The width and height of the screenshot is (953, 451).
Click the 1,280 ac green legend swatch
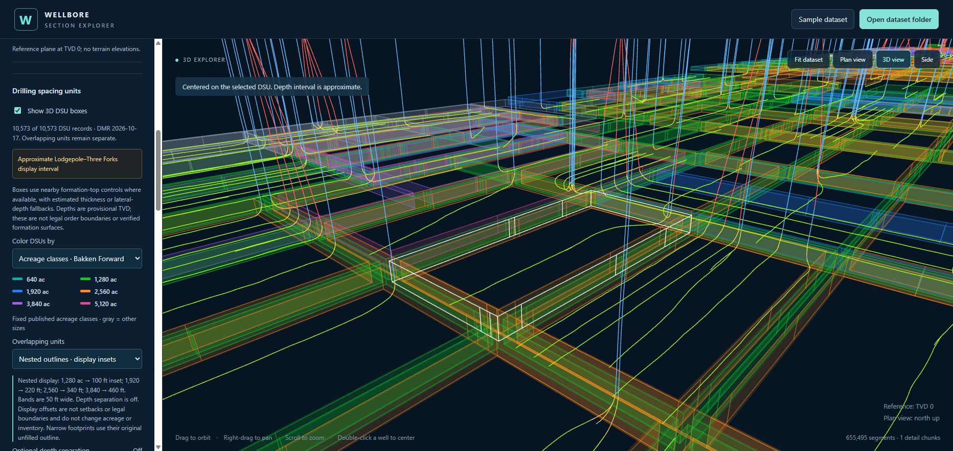pyautogui.click(x=85, y=280)
